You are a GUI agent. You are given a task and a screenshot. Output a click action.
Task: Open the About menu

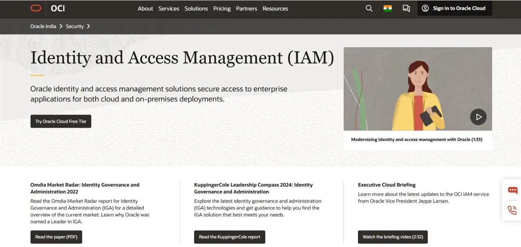point(145,9)
